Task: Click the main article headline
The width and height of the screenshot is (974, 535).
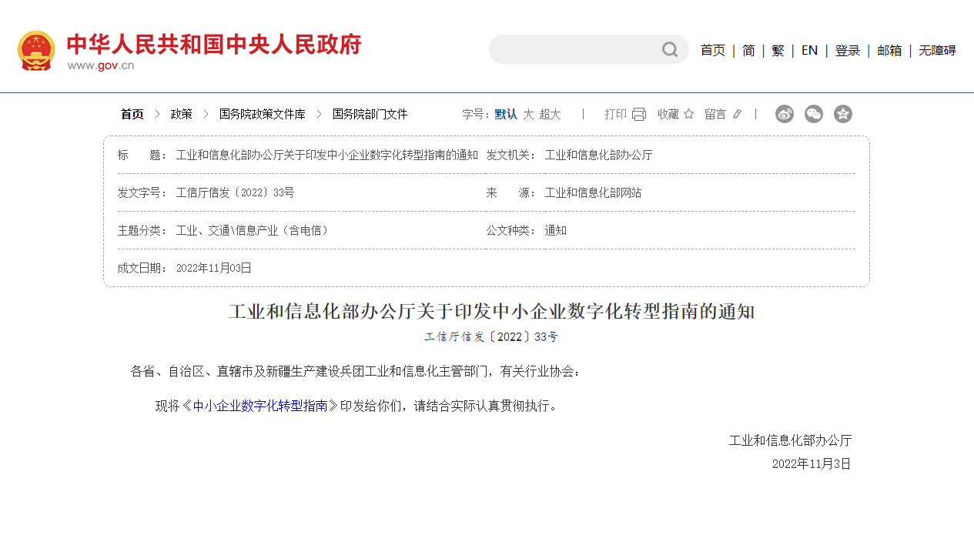Action: click(x=492, y=312)
